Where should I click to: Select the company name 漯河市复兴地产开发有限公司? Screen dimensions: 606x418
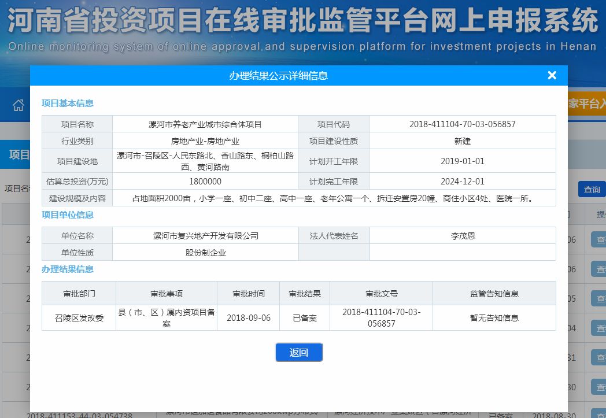pyautogui.click(x=206, y=236)
